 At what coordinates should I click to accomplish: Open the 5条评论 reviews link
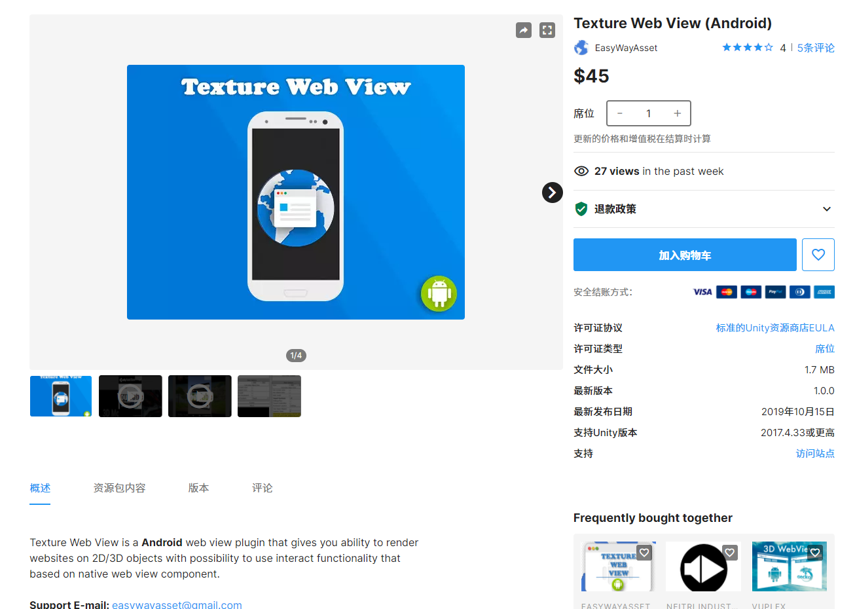pos(816,48)
